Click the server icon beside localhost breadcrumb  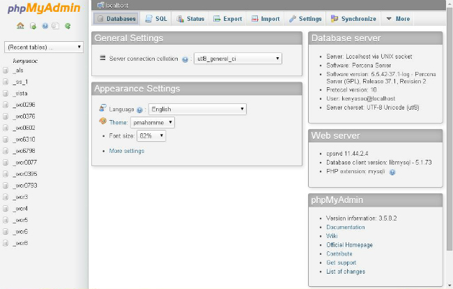click(100, 5)
